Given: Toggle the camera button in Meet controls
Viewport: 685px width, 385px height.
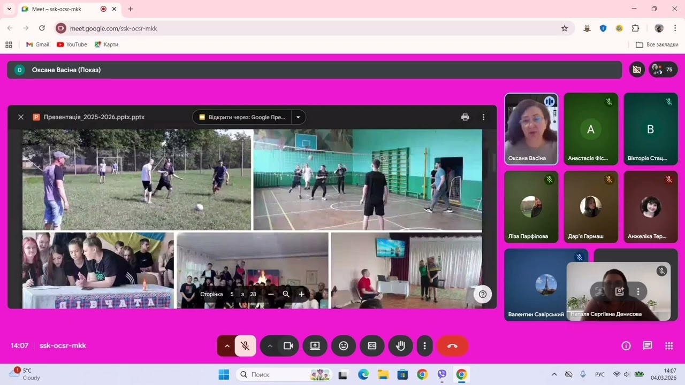Looking at the screenshot, I should coord(288,346).
